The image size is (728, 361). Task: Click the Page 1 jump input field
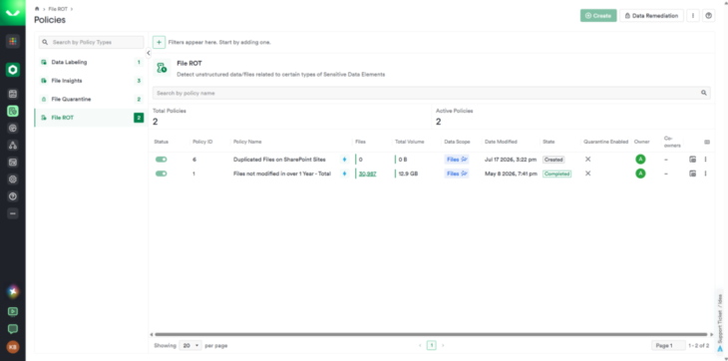click(x=668, y=346)
